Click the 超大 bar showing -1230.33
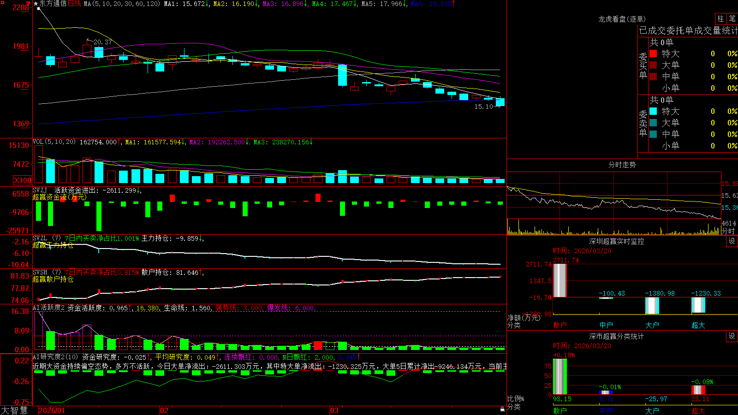The image size is (738, 415). coord(698,305)
